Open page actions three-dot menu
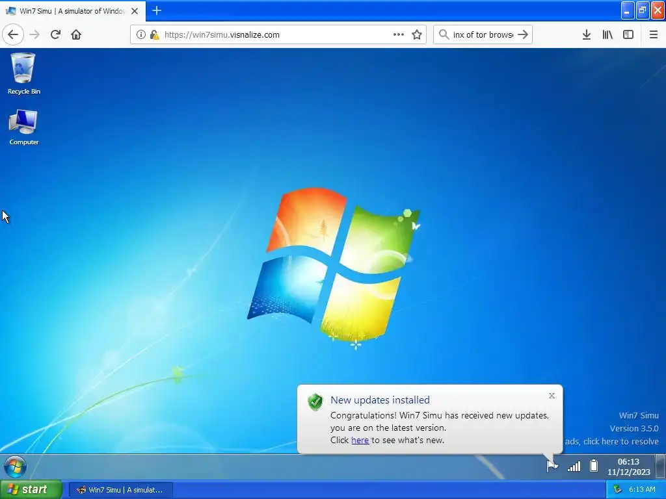Viewport: 666px width, 499px height. tap(399, 34)
